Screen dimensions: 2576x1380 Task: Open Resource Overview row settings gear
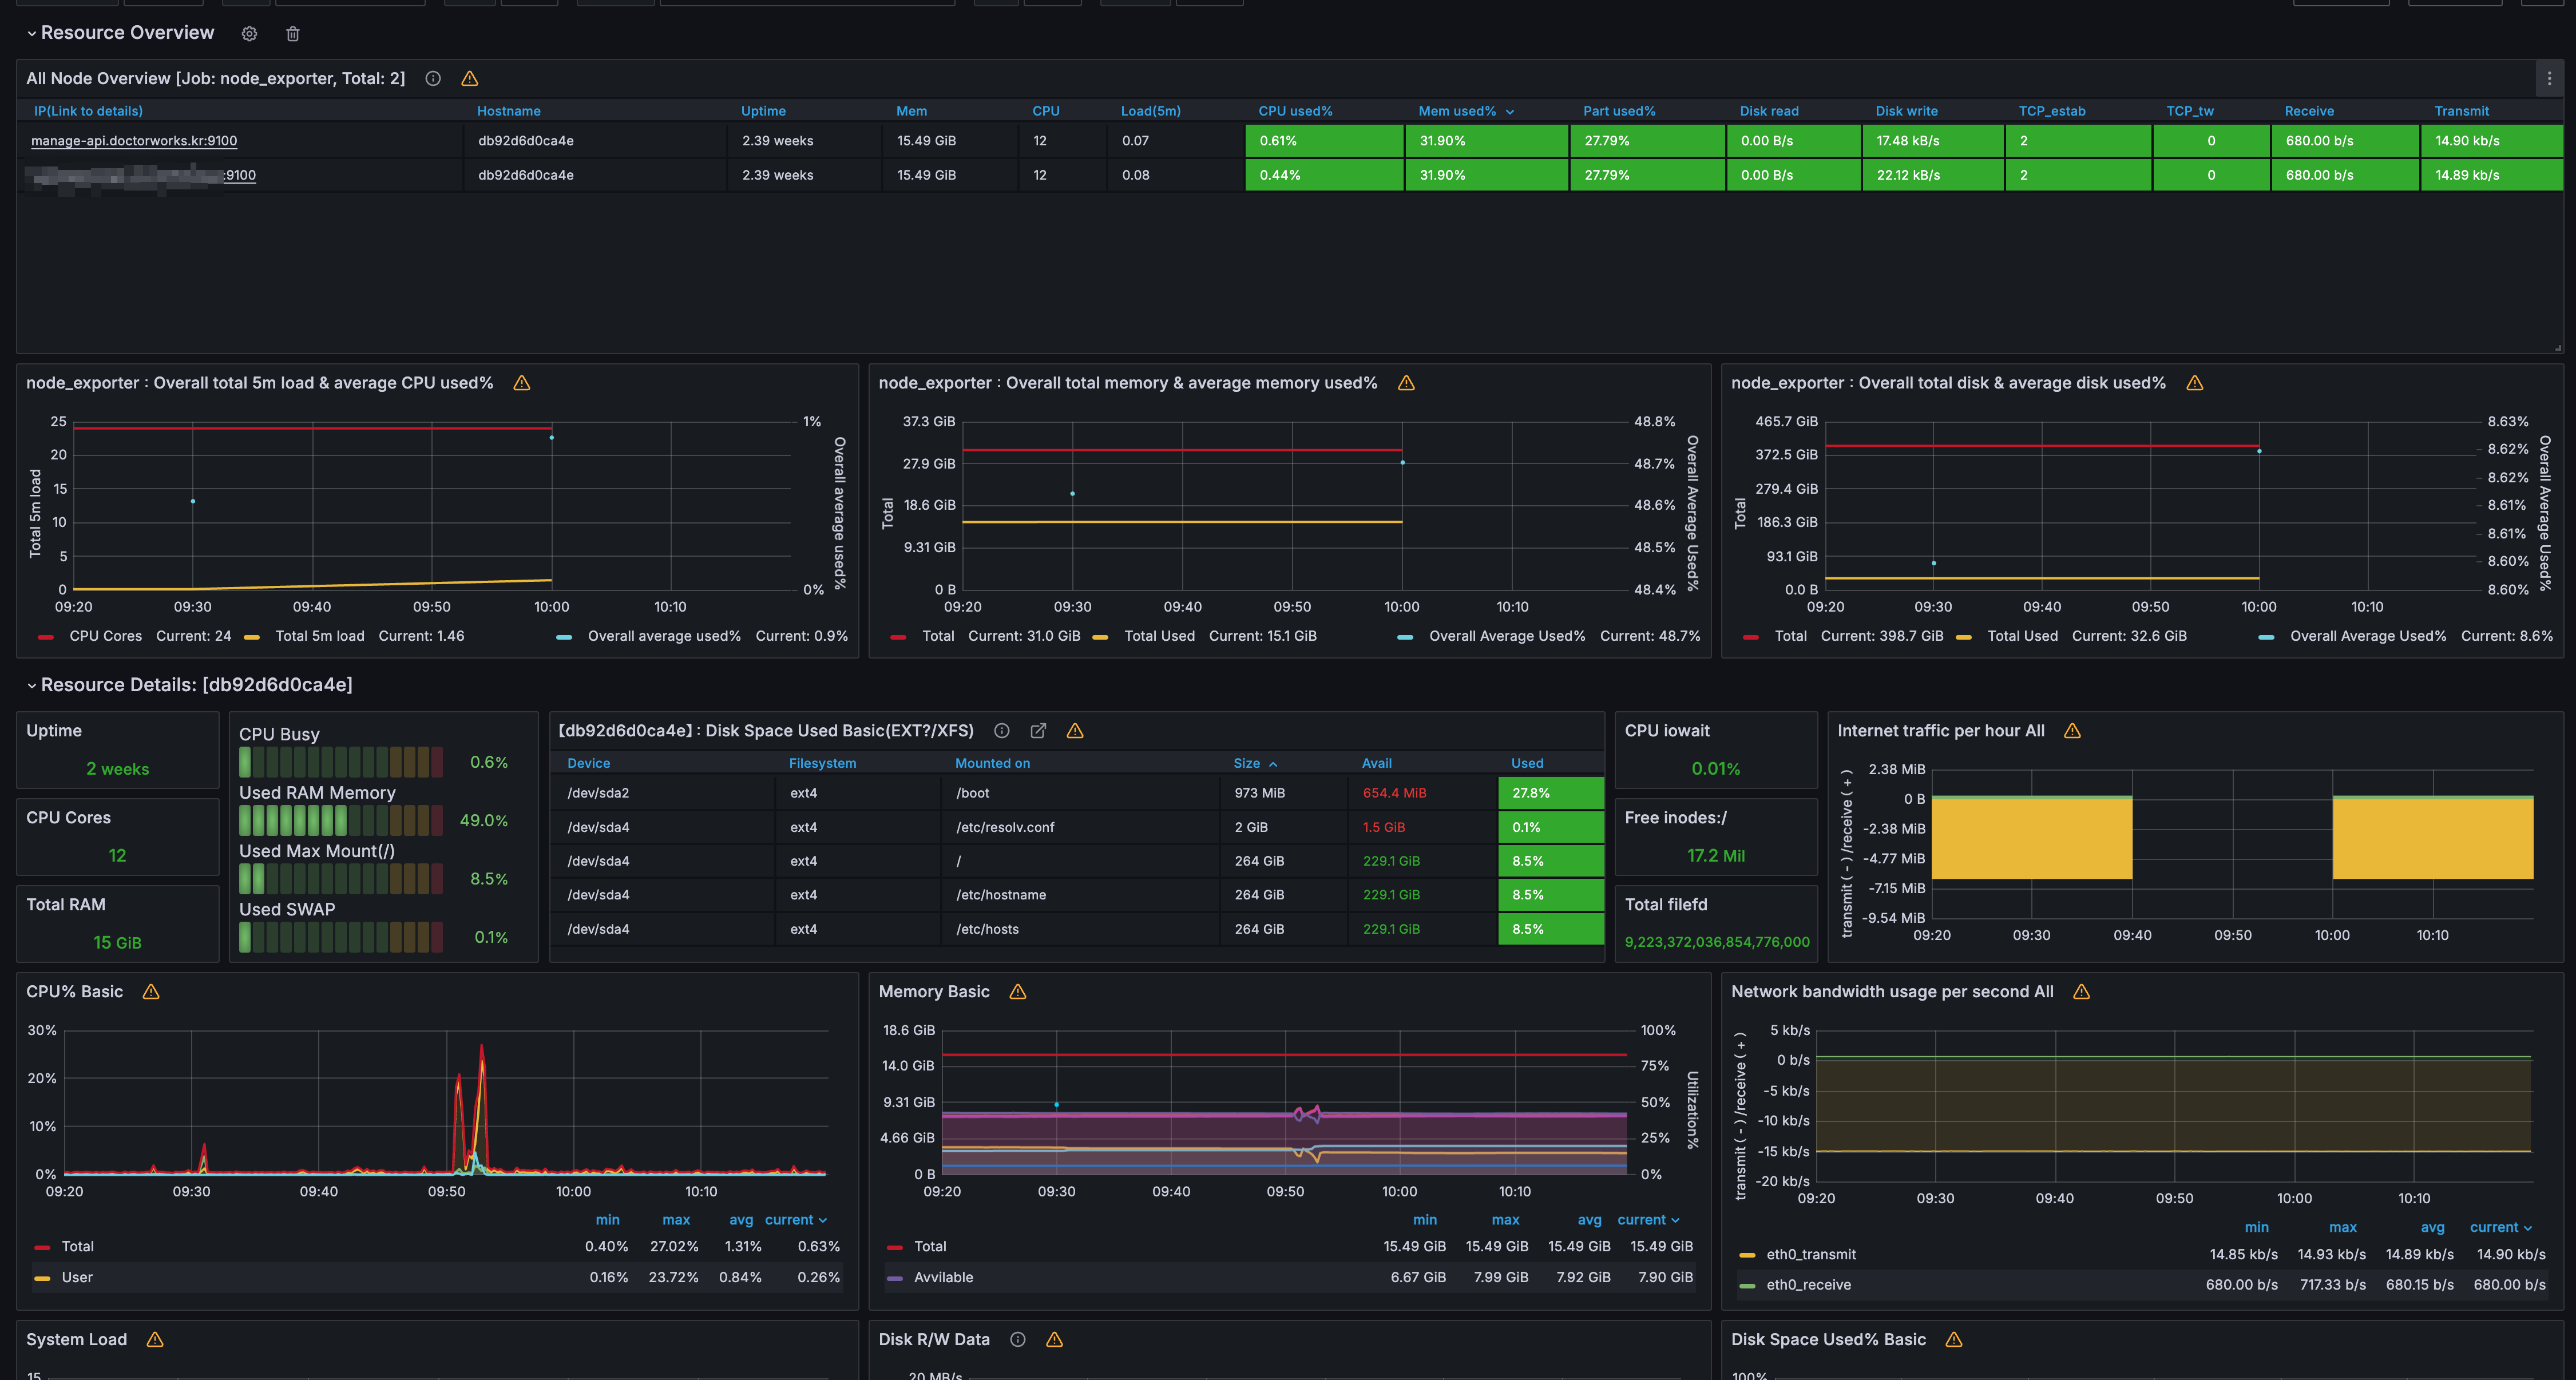249,34
